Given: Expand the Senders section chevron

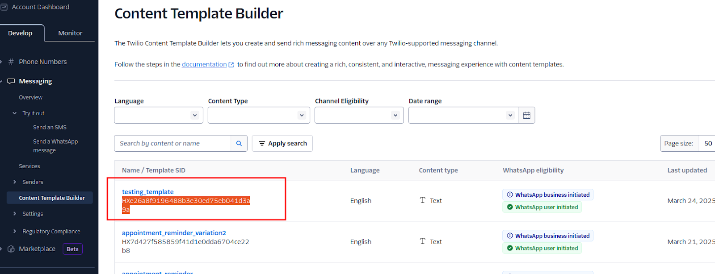Looking at the screenshot, I should 15,182.
